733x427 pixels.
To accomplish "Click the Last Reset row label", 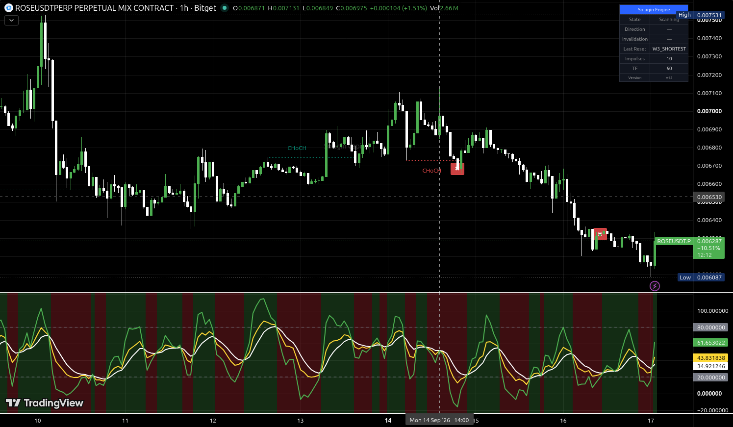I will click(x=635, y=49).
